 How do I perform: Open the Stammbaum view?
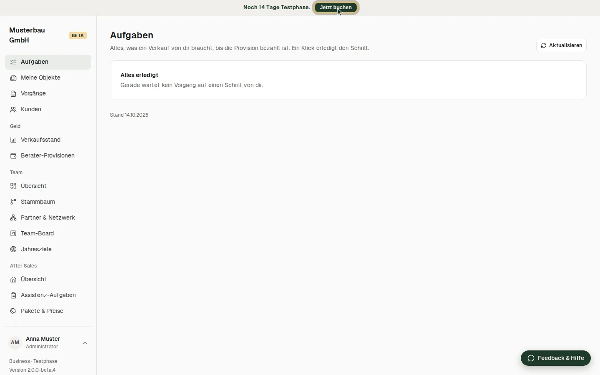click(48, 202)
